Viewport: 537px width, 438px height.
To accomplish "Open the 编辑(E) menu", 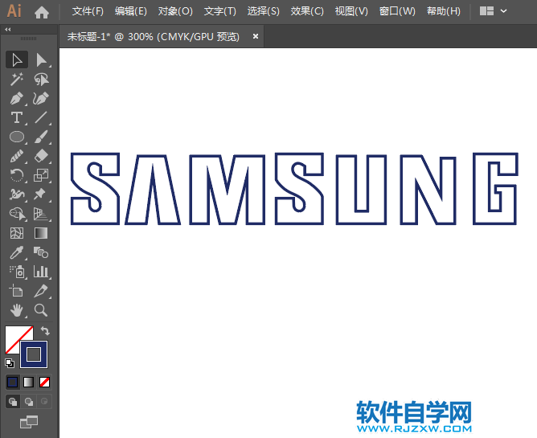I will click(131, 11).
